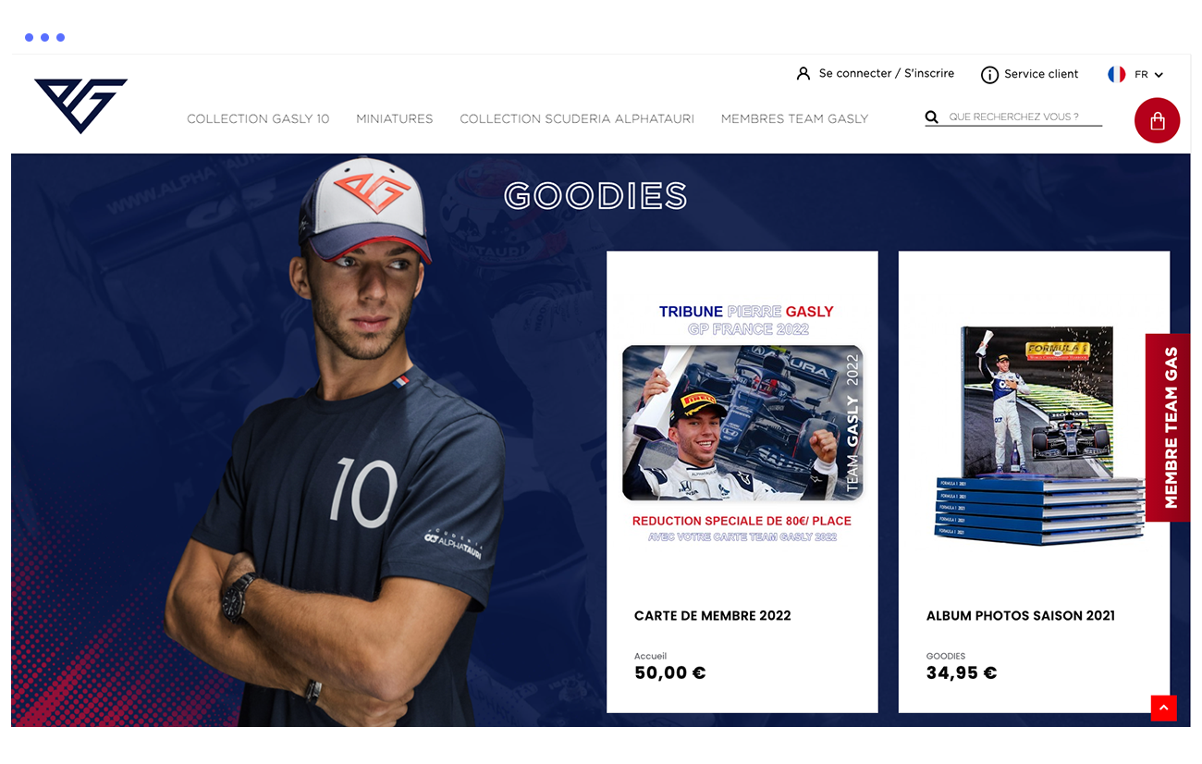Open the Miniatures menu item
Screen dimensions: 1202x764
[x=395, y=118]
